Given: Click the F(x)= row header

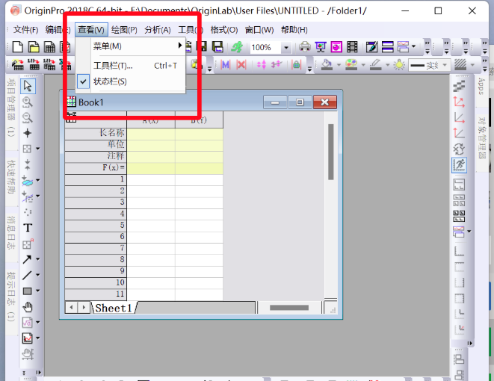Looking at the screenshot, I should [x=96, y=167].
